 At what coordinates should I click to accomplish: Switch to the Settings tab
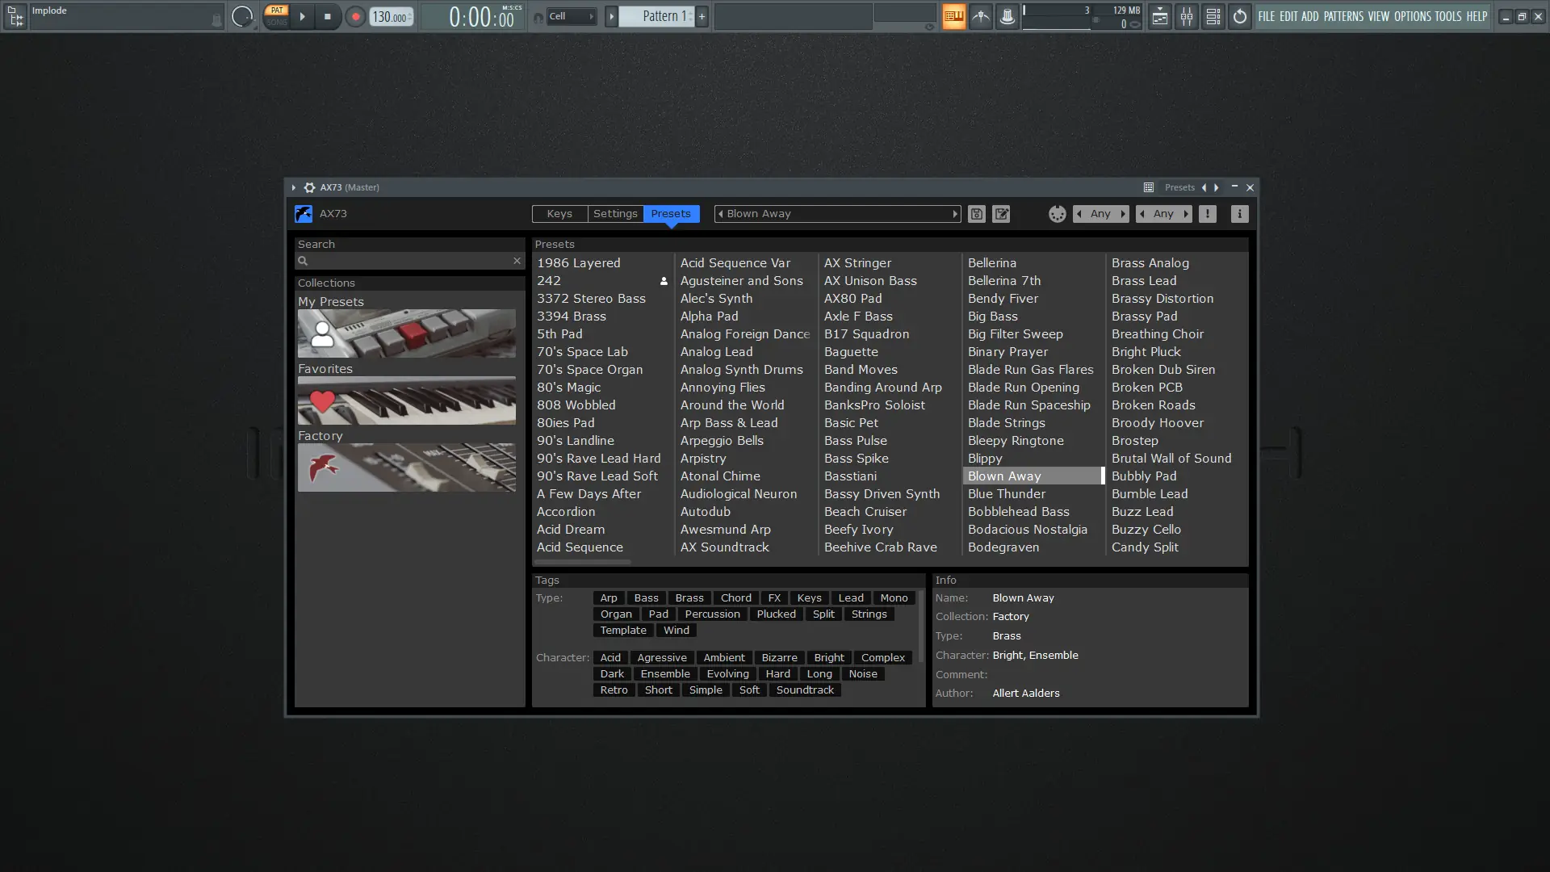pyautogui.click(x=615, y=214)
